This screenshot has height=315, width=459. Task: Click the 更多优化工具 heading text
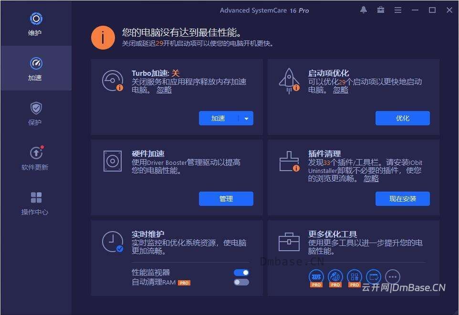333,234
